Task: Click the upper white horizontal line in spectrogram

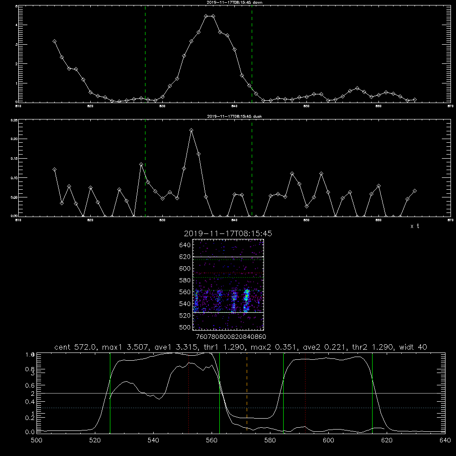Action: pyautogui.click(x=228, y=257)
